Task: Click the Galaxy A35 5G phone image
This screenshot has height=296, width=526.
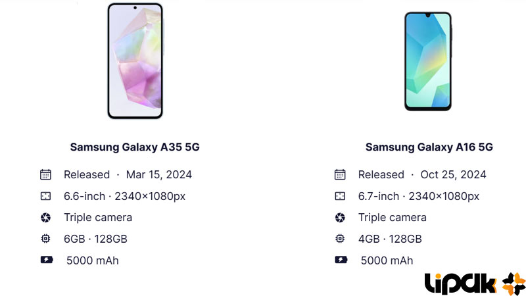Action: coord(135,61)
